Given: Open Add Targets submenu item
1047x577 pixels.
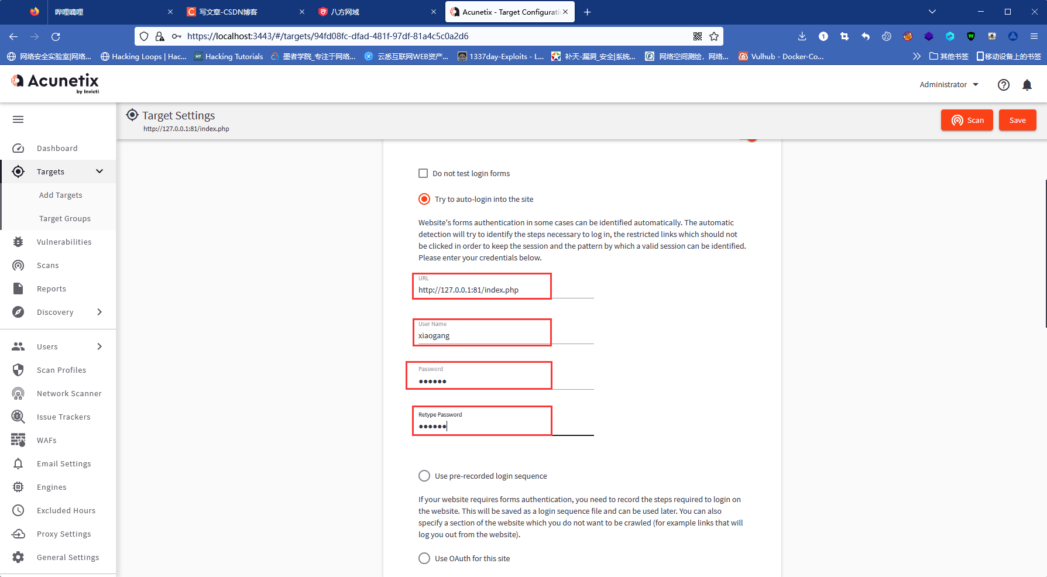Looking at the screenshot, I should click(x=60, y=195).
